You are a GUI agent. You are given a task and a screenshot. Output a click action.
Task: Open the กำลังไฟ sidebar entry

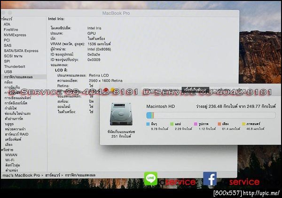tap(11, 108)
